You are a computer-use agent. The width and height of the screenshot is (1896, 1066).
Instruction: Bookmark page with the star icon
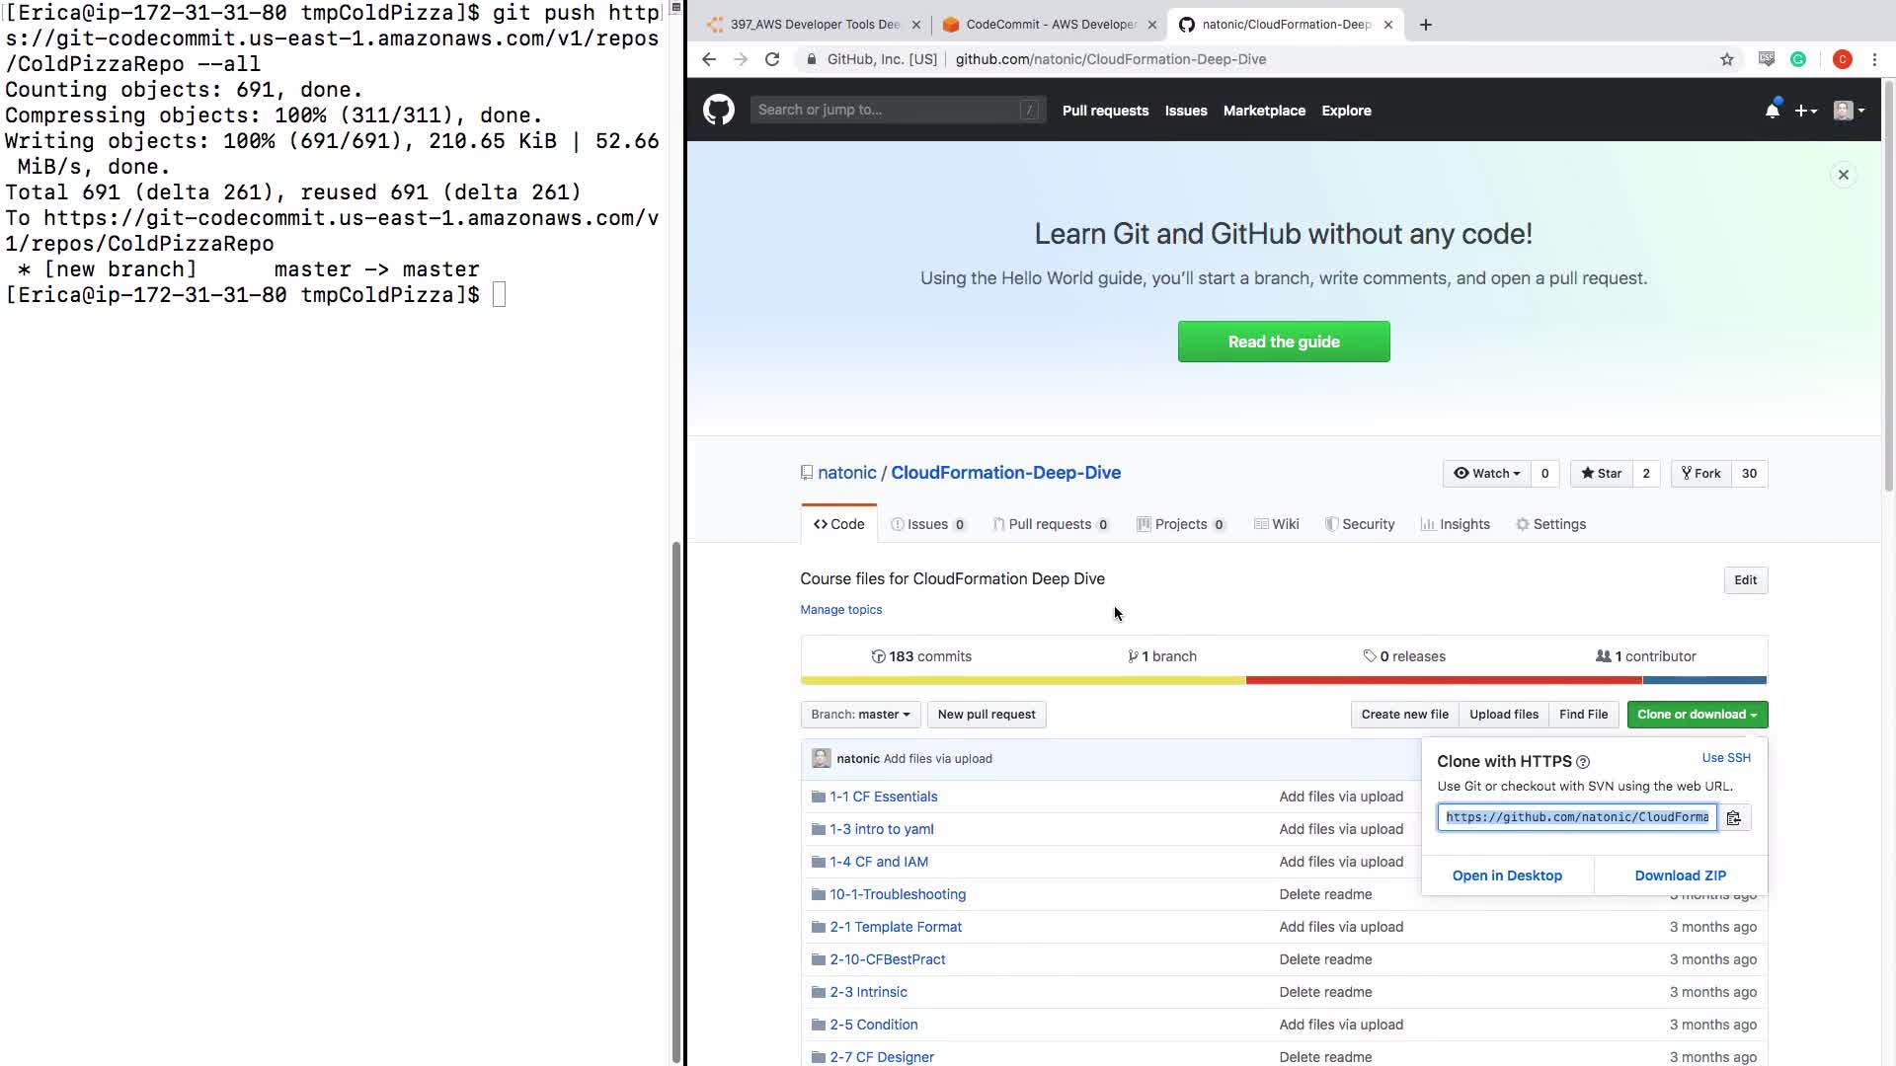pos(1726,59)
